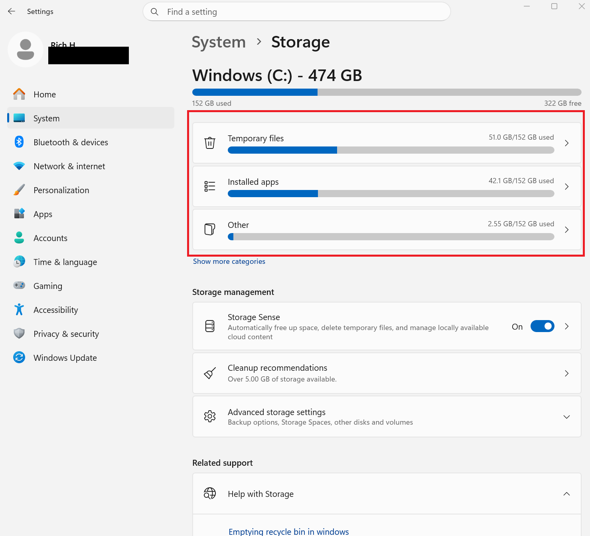Screen dimensions: 590x536
Task: Open Bluetooth & devices settings
Action: 91,142
